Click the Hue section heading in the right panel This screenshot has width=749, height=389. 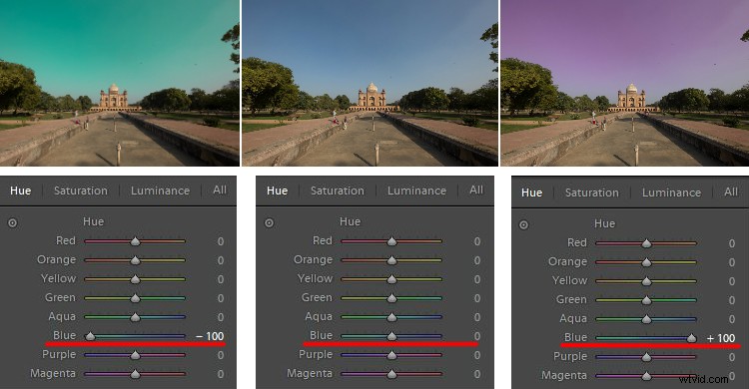click(605, 223)
